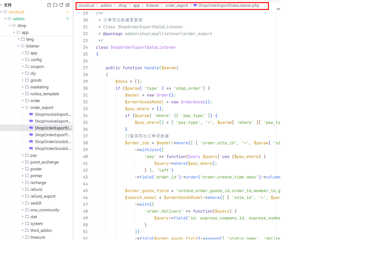
Task: Expand the pay folder arrow
Action: pyautogui.click(x=23, y=155)
